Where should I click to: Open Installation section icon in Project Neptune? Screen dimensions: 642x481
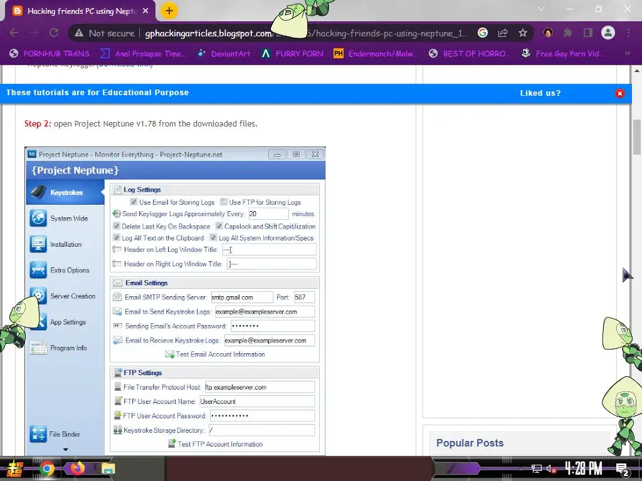tap(38, 244)
